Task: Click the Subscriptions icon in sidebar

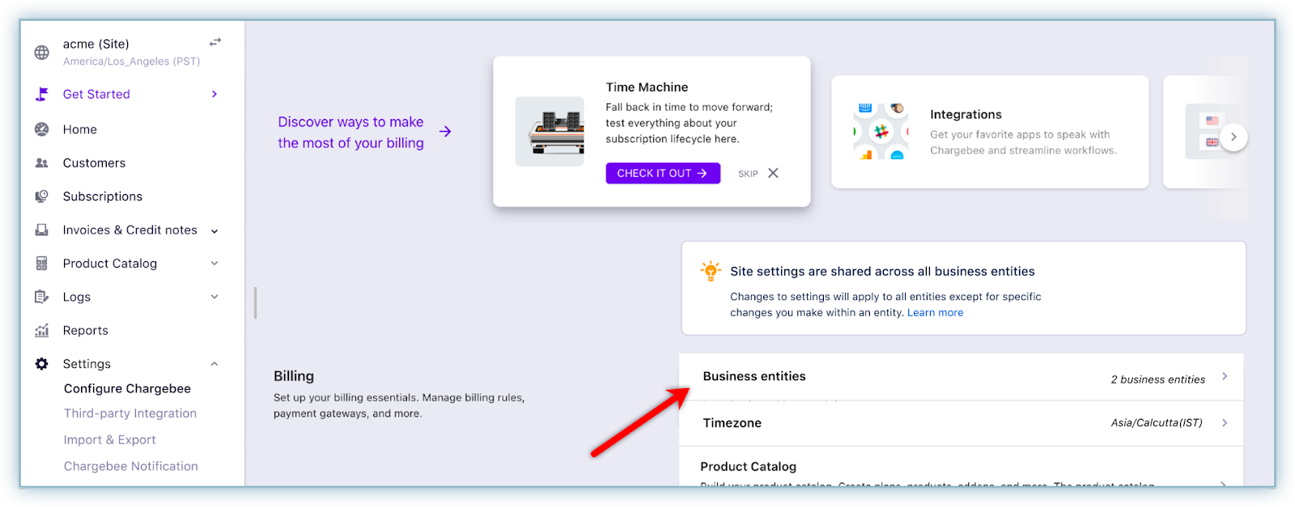Action: pos(42,196)
